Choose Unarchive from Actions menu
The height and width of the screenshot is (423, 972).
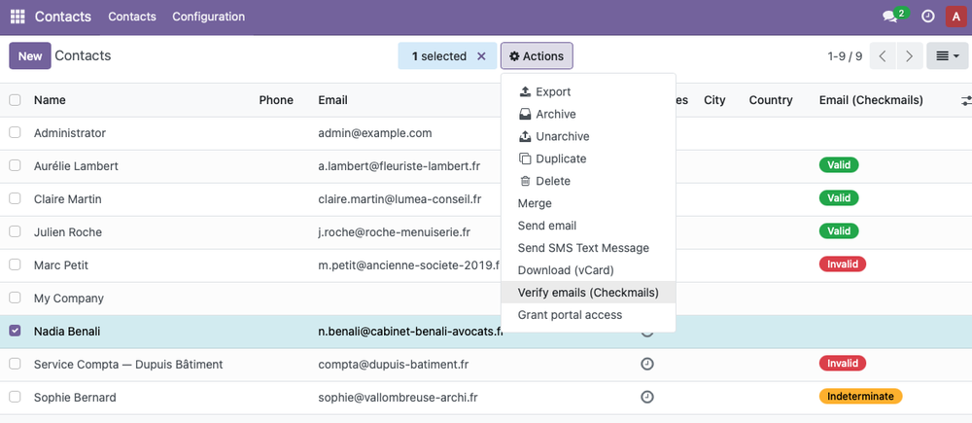tap(588, 136)
